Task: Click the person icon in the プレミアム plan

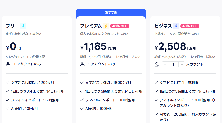Action: [82, 64]
